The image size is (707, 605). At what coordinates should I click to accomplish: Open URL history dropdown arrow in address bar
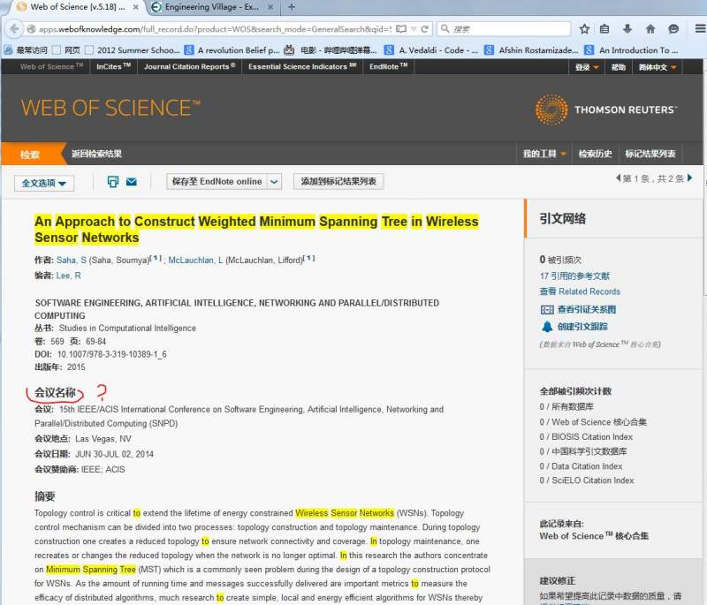tap(413, 29)
